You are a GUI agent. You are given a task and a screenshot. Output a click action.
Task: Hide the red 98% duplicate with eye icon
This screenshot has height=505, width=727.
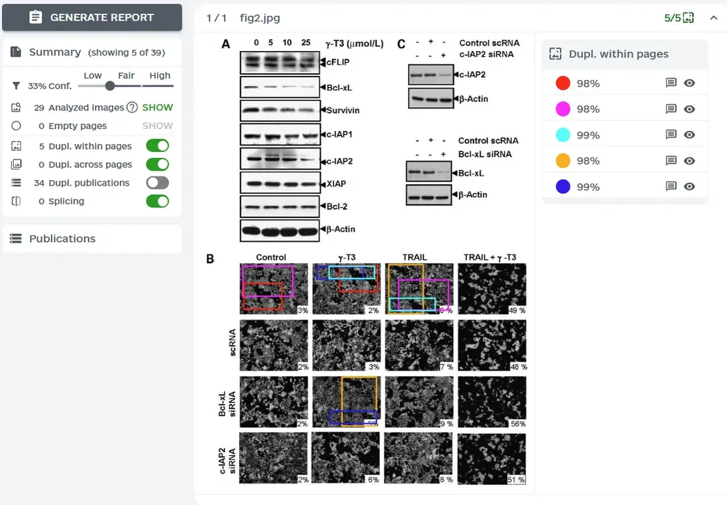pos(690,83)
